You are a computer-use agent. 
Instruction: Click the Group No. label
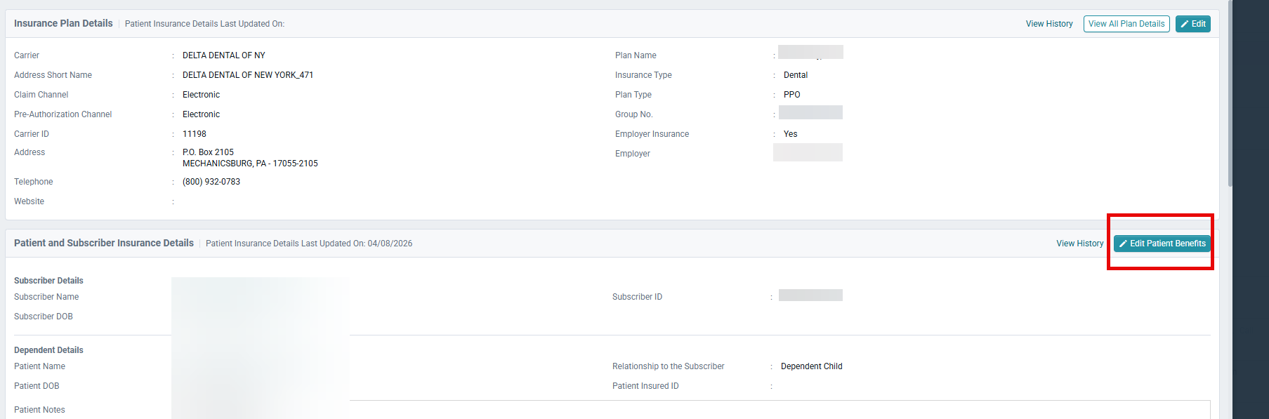(x=633, y=114)
